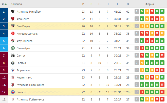This screenshot has height=103, width=167.
Task: Click the Internacional club crest icon
Action: click(13, 33)
